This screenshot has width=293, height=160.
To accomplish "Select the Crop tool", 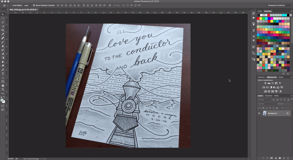I will [x=3, y=30].
